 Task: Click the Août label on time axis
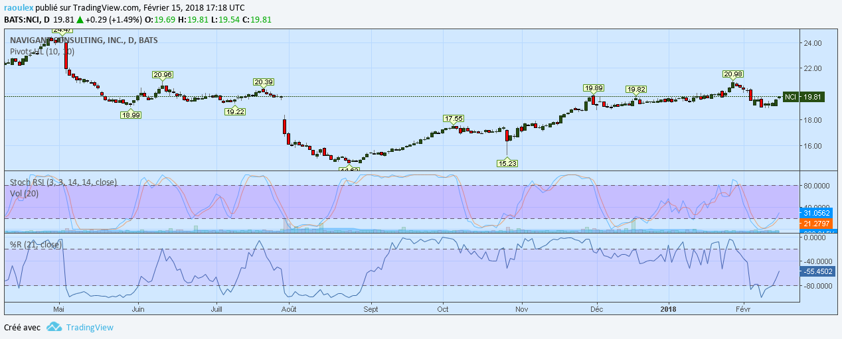288,309
